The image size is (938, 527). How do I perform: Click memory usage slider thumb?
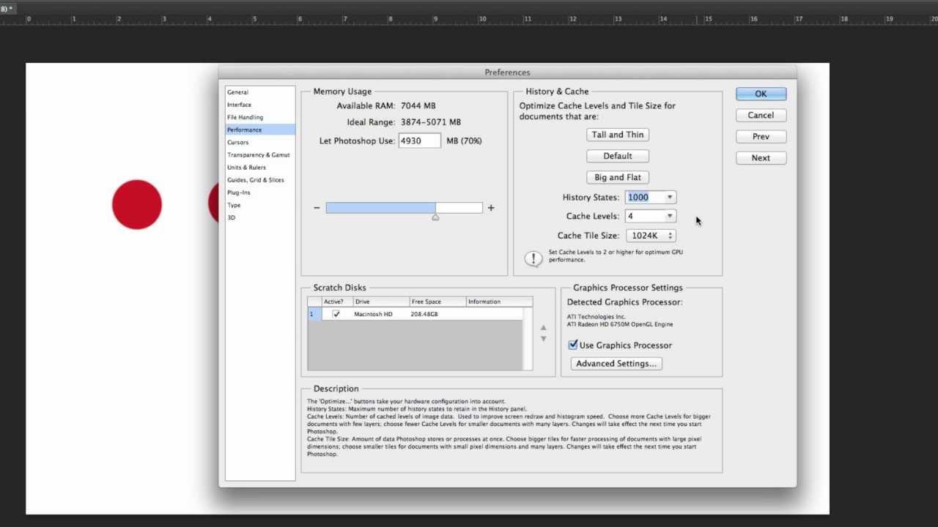[435, 217]
